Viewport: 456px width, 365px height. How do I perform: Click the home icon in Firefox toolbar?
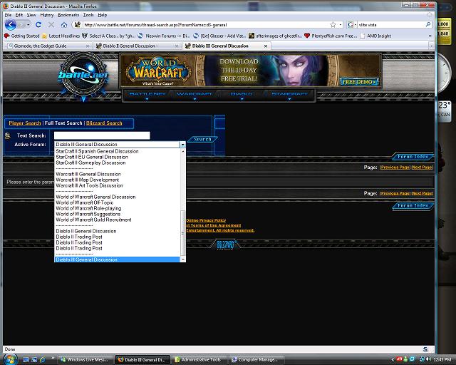point(65,24)
